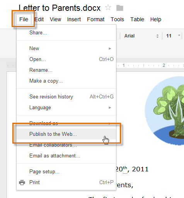Screen dimensions: 184x198
Task: Select Make a copy...
Action: tap(66, 81)
